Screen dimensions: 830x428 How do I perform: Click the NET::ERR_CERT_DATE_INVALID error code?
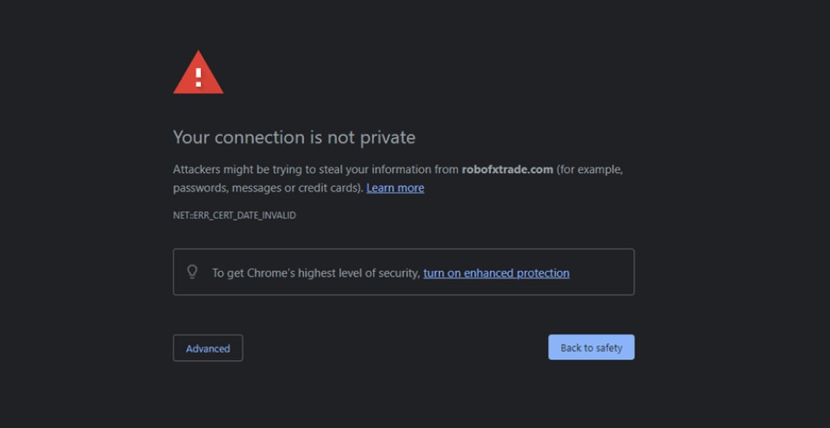234,215
